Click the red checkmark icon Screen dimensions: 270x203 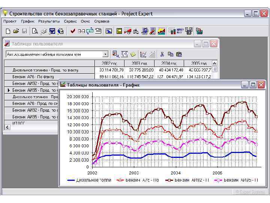tap(73, 31)
